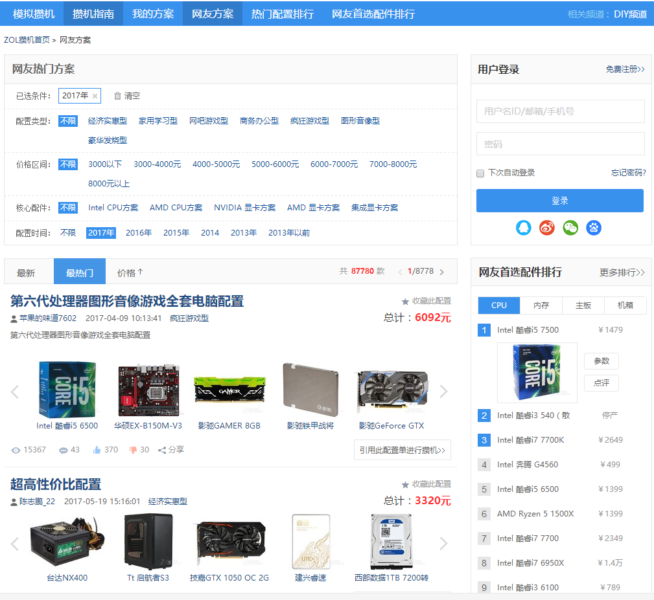Viewport: 654px width, 600px height.
Task: Go to ZOL攒机首页 breadcrumb
Action: [27, 40]
